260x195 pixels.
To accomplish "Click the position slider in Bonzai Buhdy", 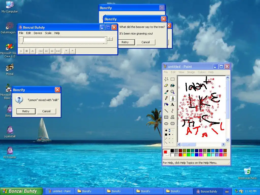I will 63,40.
